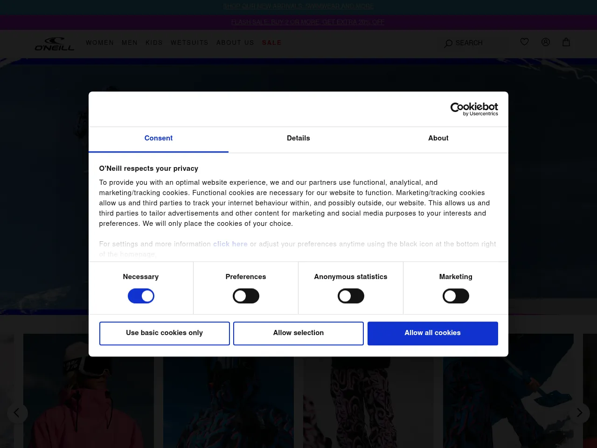Click the search magnifier icon
This screenshot has width=597, height=448.
[448, 43]
